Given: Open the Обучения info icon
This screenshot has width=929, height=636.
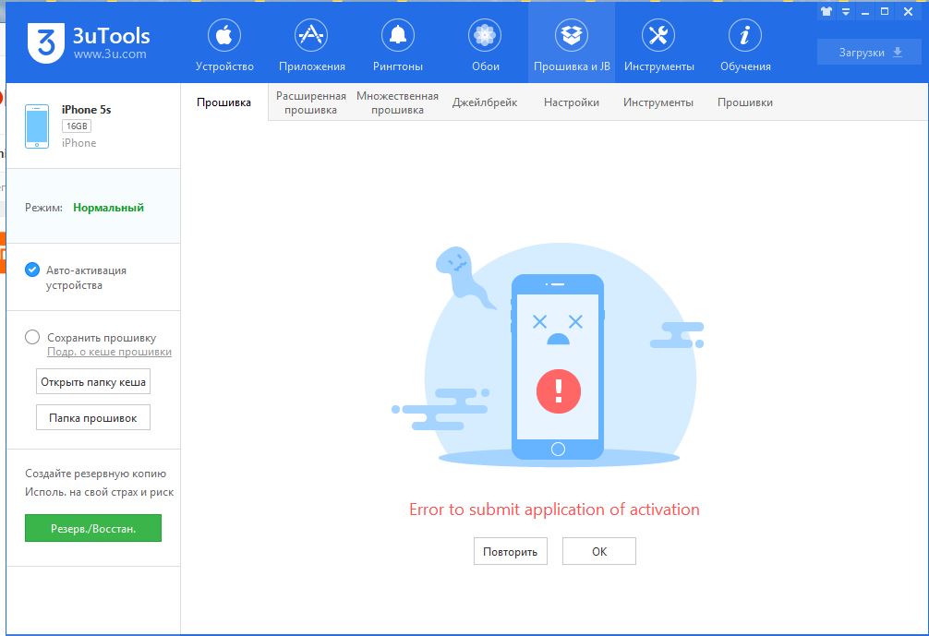Looking at the screenshot, I should pyautogui.click(x=744, y=35).
